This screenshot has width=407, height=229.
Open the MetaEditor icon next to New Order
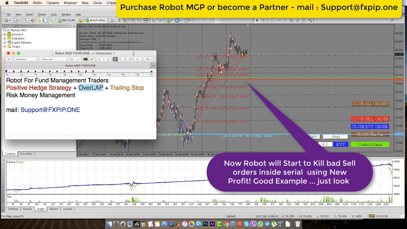80,20
